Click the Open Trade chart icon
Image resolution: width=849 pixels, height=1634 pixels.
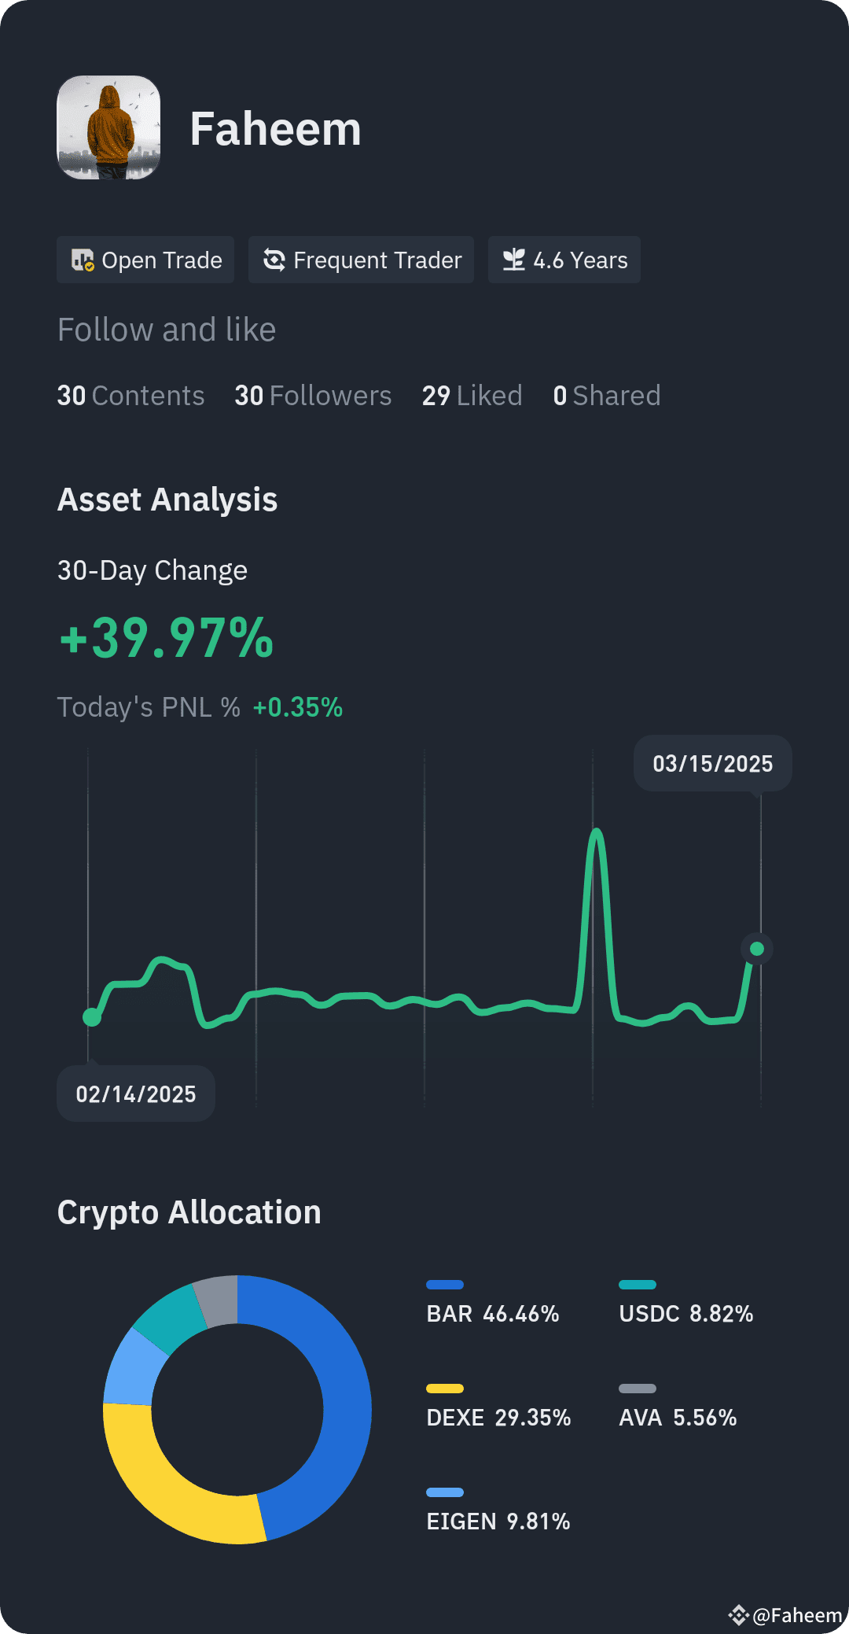tap(83, 260)
